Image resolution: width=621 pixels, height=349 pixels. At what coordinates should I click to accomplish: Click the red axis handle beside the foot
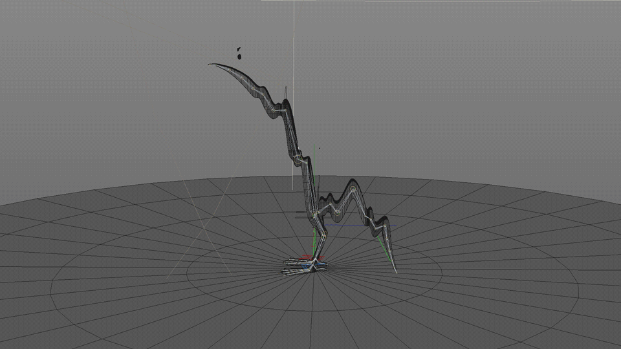306,257
